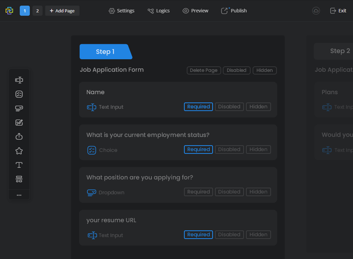Click the Add Page button

62,11
